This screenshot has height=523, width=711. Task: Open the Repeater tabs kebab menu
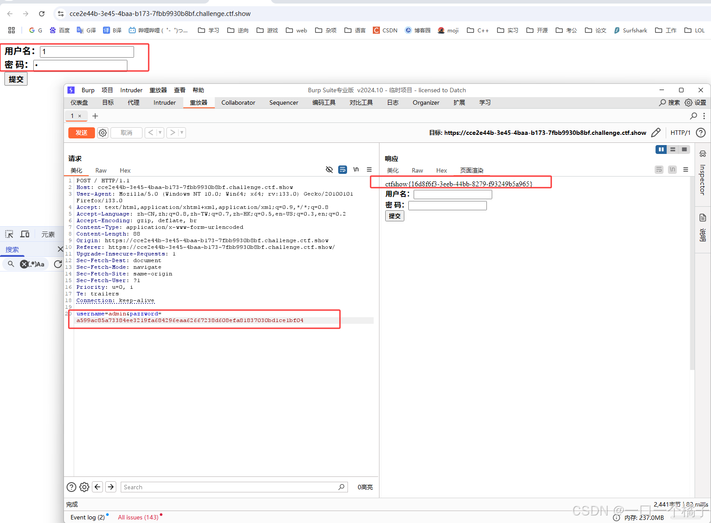tap(704, 116)
